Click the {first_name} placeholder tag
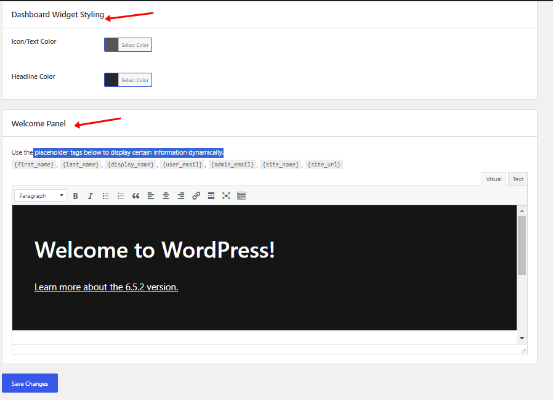This screenshot has height=400, width=553. [x=34, y=165]
